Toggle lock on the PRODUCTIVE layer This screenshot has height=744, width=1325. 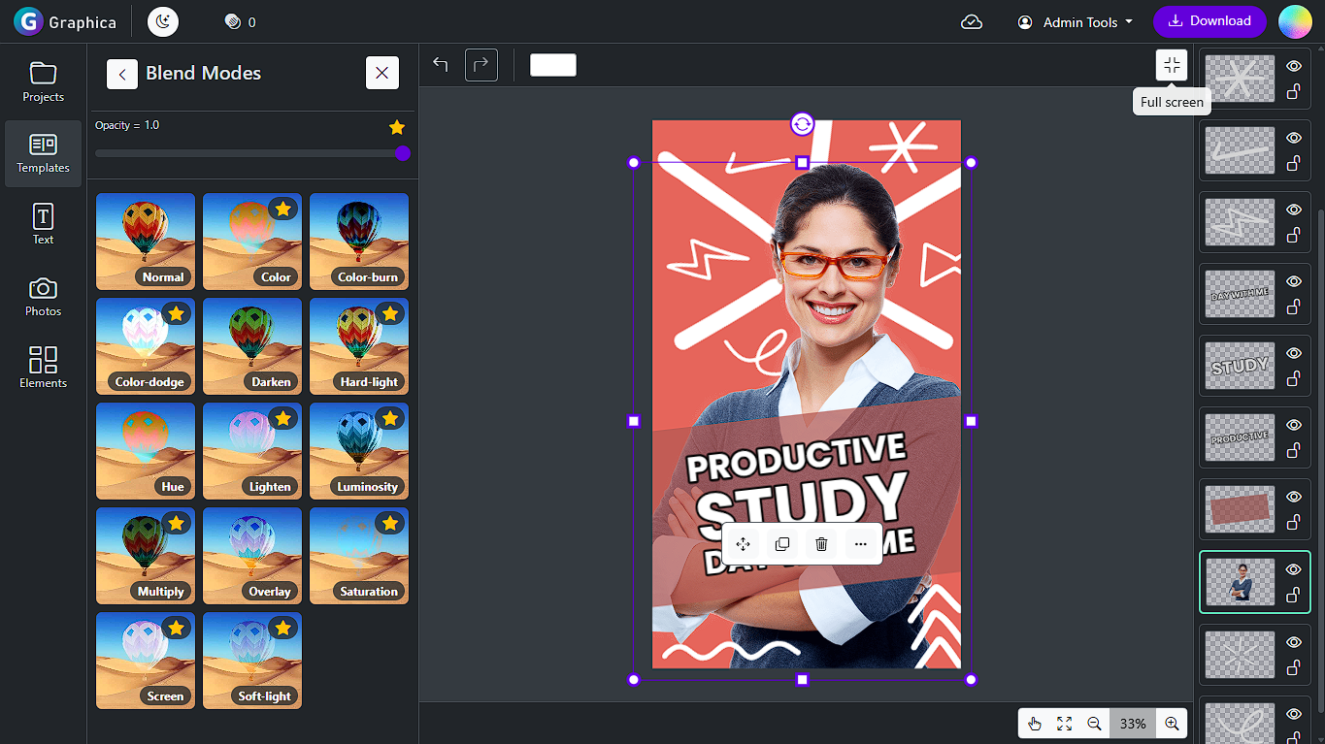click(1293, 451)
